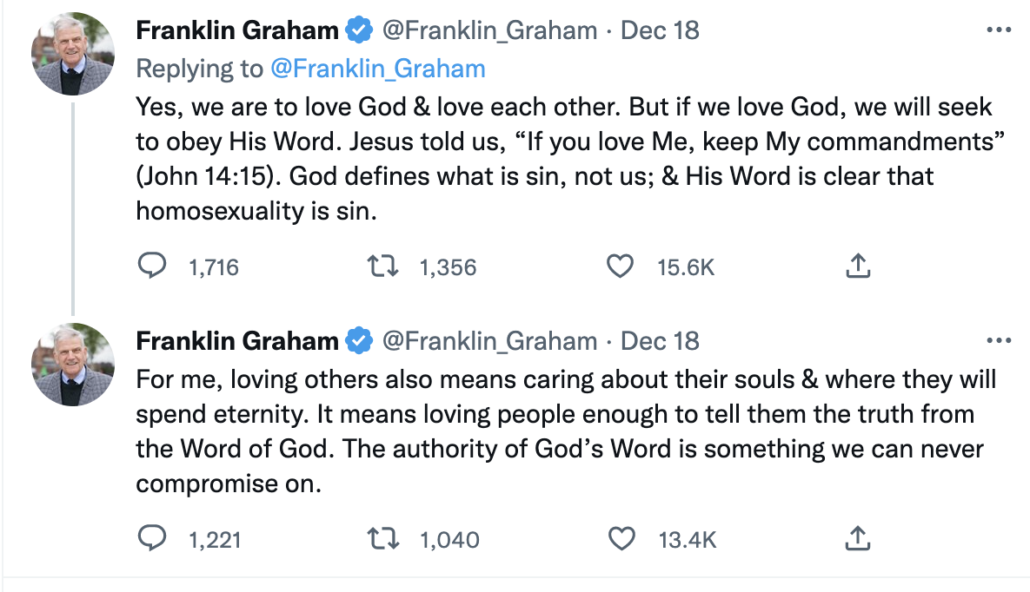Open the Dec 18 timestamp on second tweet
This screenshot has width=1030, height=592.
coord(660,341)
